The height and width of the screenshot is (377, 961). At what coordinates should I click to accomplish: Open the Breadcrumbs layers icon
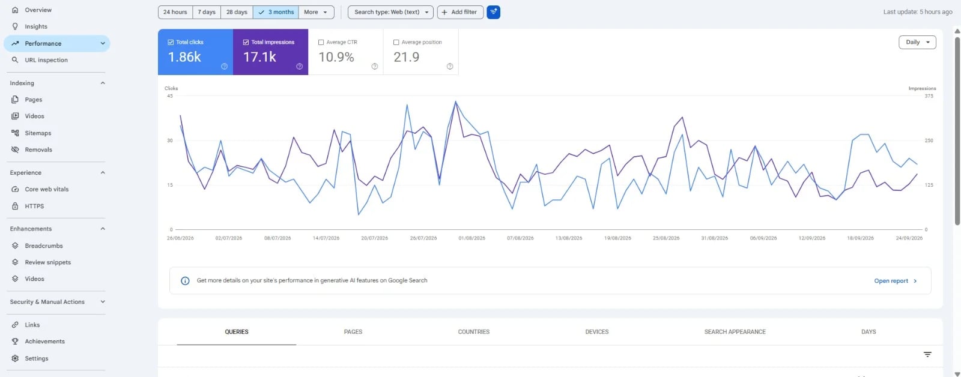click(15, 246)
